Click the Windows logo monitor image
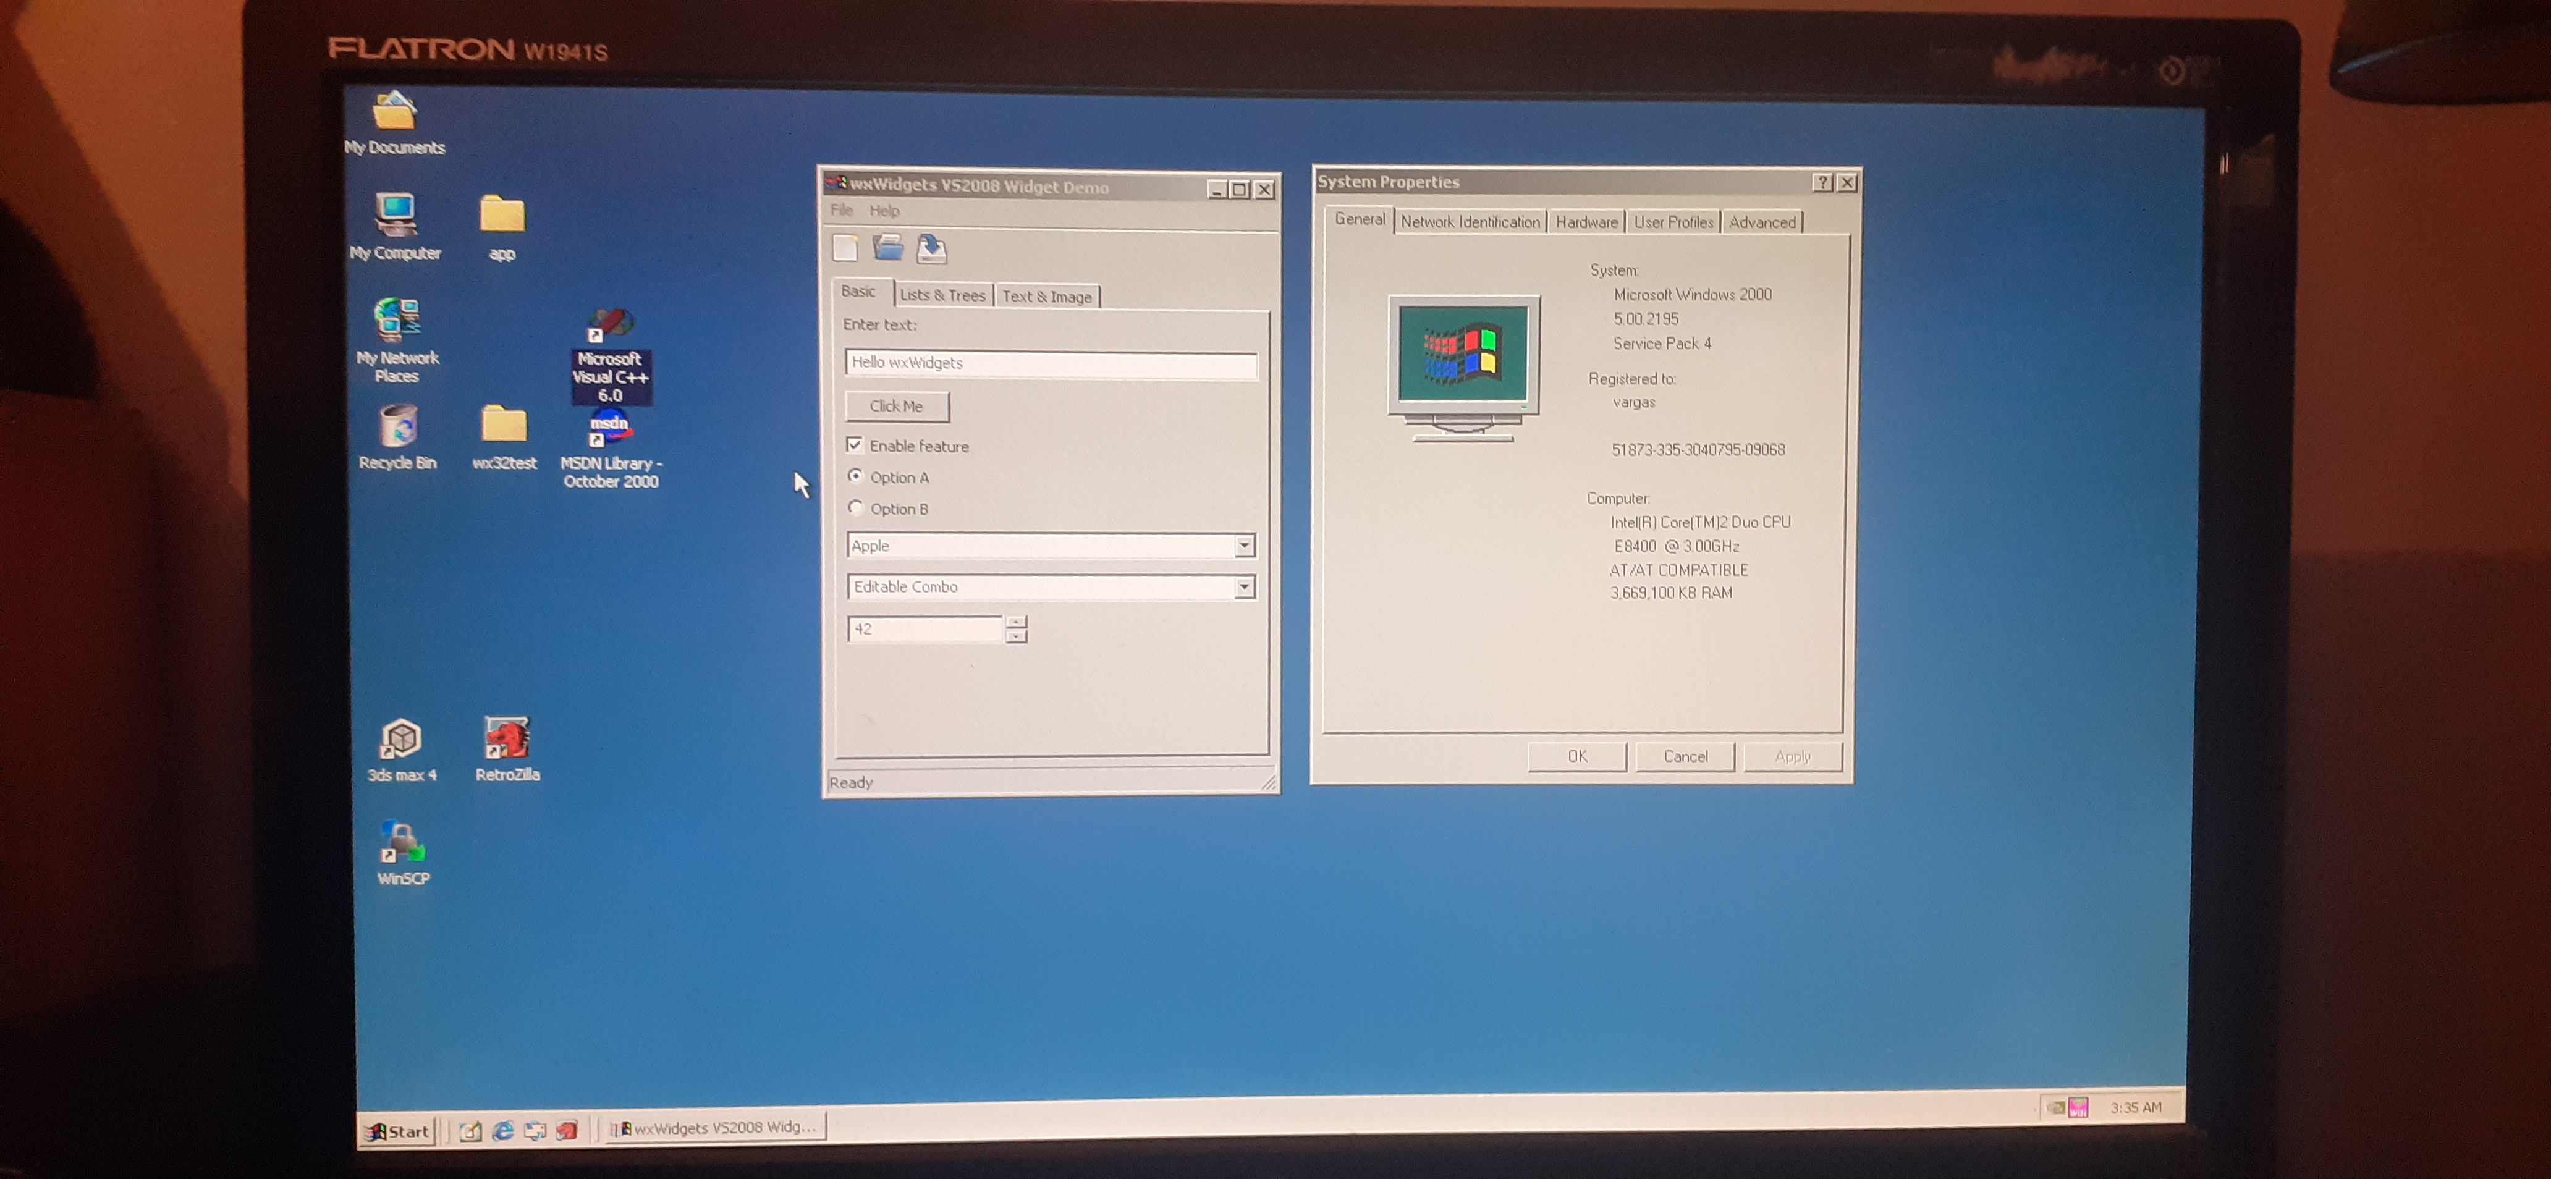Viewport: 2551px width, 1179px height. pyautogui.click(x=1463, y=368)
